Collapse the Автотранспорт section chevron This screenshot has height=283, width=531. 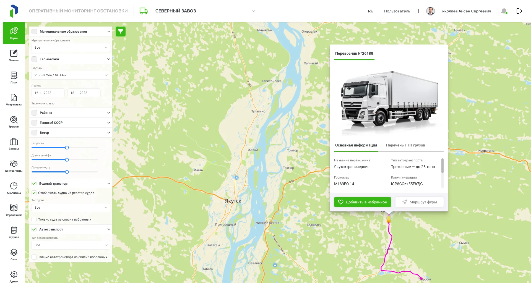(x=109, y=229)
